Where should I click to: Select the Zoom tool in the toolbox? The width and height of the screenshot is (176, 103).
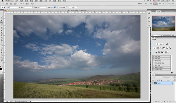pyautogui.click(x=2, y=65)
